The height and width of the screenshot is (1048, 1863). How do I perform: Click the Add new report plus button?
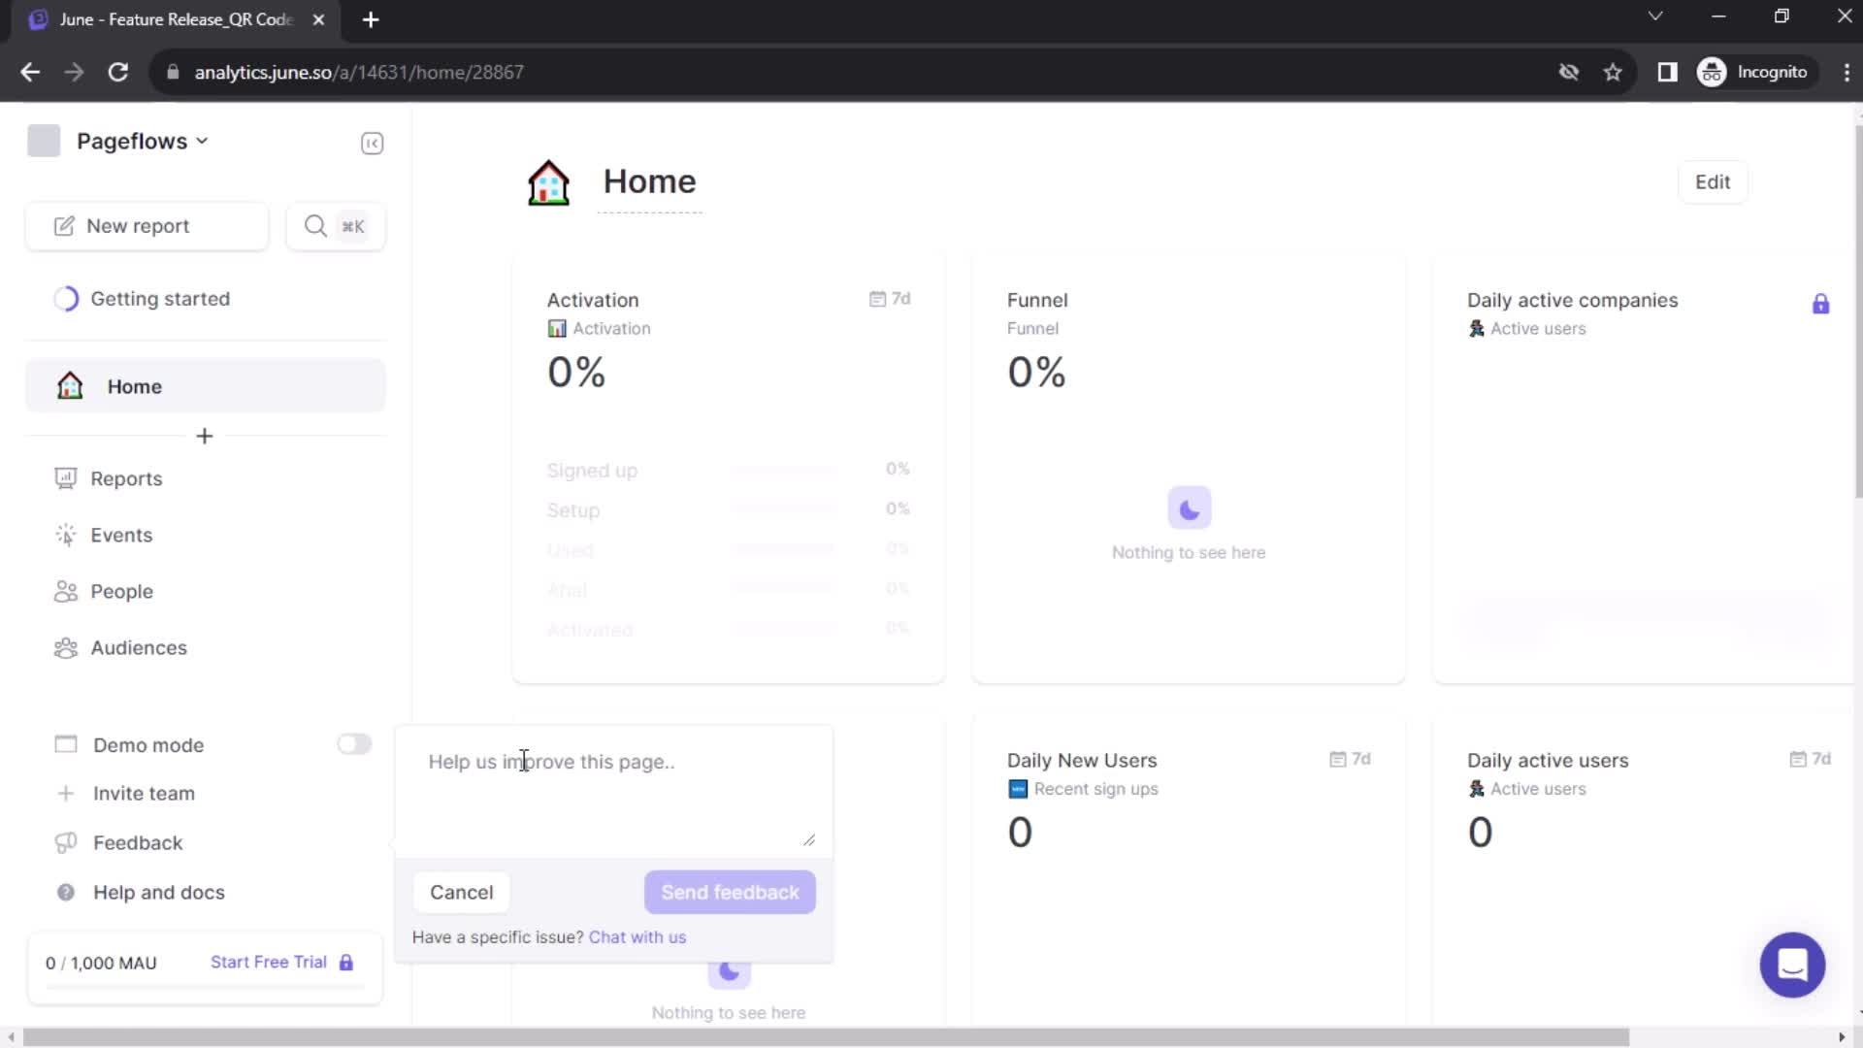(205, 435)
